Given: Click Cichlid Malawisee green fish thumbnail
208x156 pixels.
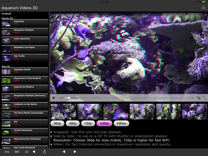Looking at the screenshot, I should click(6, 132).
